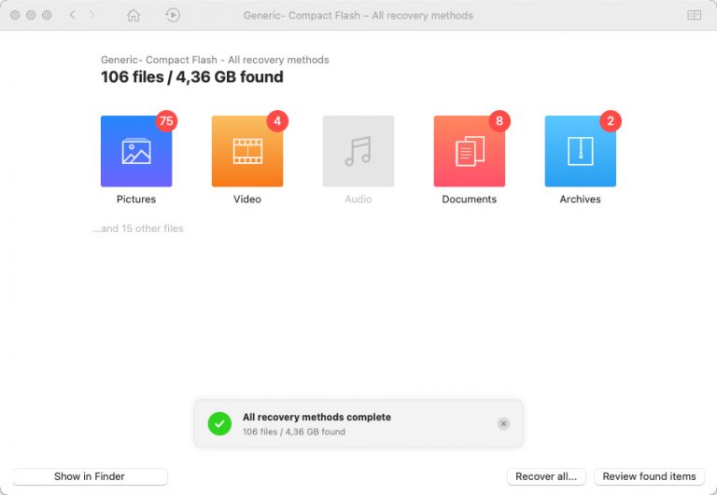The height and width of the screenshot is (495, 717).
Task: Open the Archives category icon
Action: [580, 151]
